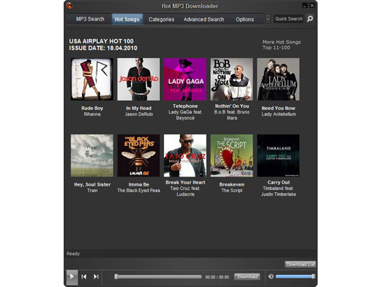Start playback with the Play button
This screenshot has height=287, width=382.
[x=72, y=277]
